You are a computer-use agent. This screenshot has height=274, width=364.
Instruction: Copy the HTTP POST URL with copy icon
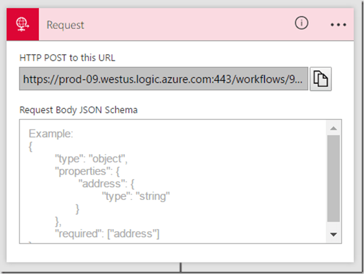click(321, 79)
